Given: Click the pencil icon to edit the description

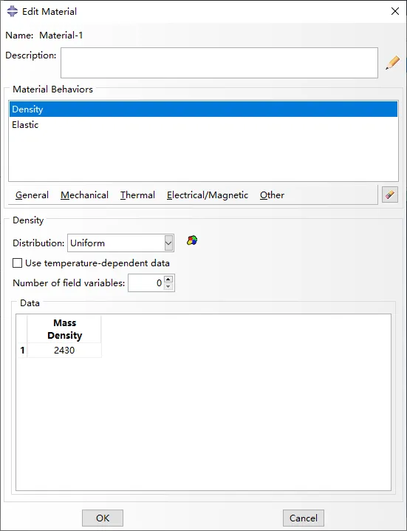Looking at the screenshot, I should (x=392, y=63).
